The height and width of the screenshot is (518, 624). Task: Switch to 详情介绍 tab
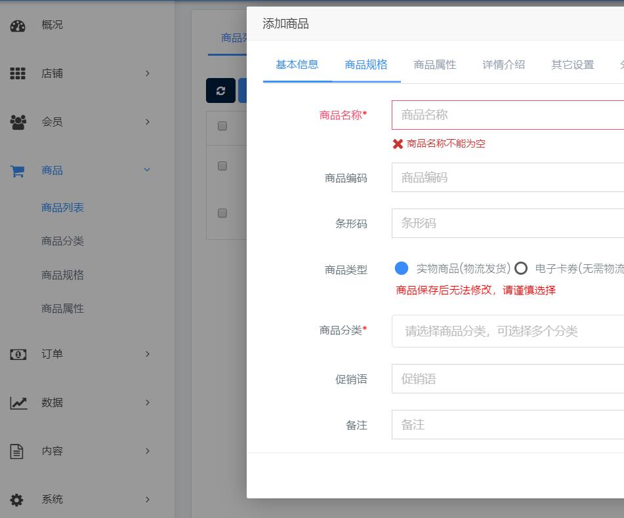click(x=503, y=64)
